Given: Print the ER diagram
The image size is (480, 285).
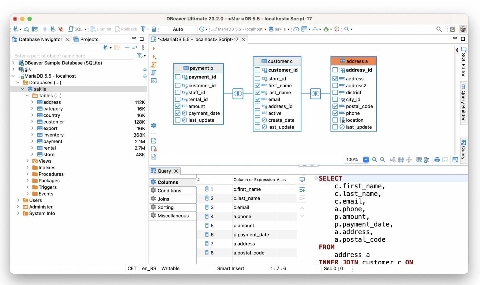Looking at the screenshot, I should pos(437,160).
